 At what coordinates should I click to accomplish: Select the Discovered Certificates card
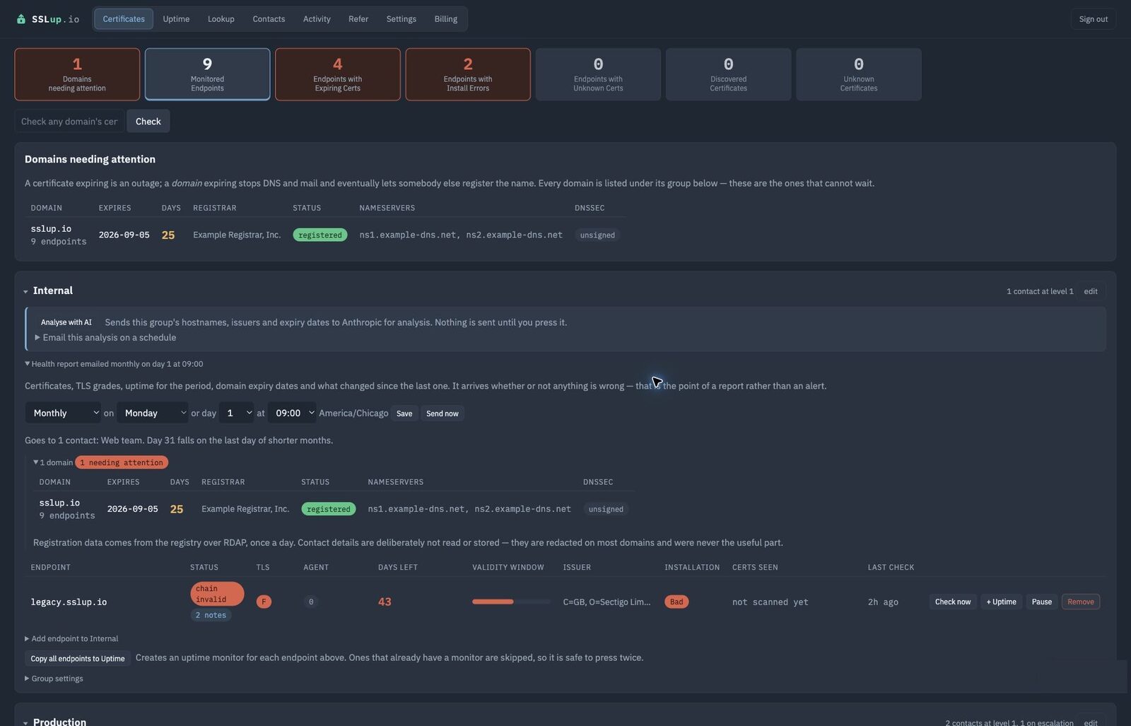coord(728,74)
